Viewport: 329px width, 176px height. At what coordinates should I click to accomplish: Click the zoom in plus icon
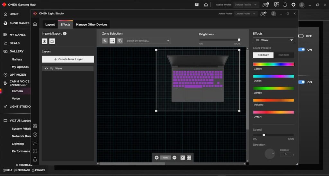[156, 158]
